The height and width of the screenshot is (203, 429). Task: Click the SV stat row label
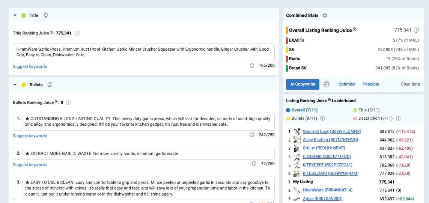click(x=292, y=50)
